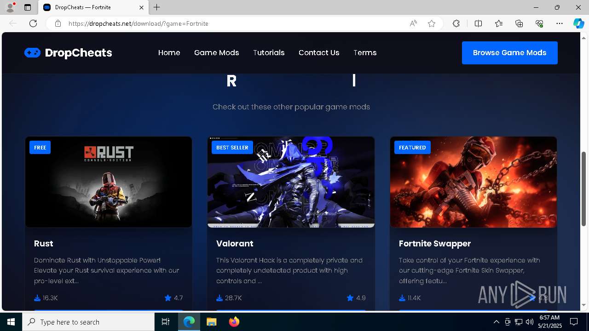Open Contact Us navigation item
Viewport: 589px width, 331px height.
[319, 53]
